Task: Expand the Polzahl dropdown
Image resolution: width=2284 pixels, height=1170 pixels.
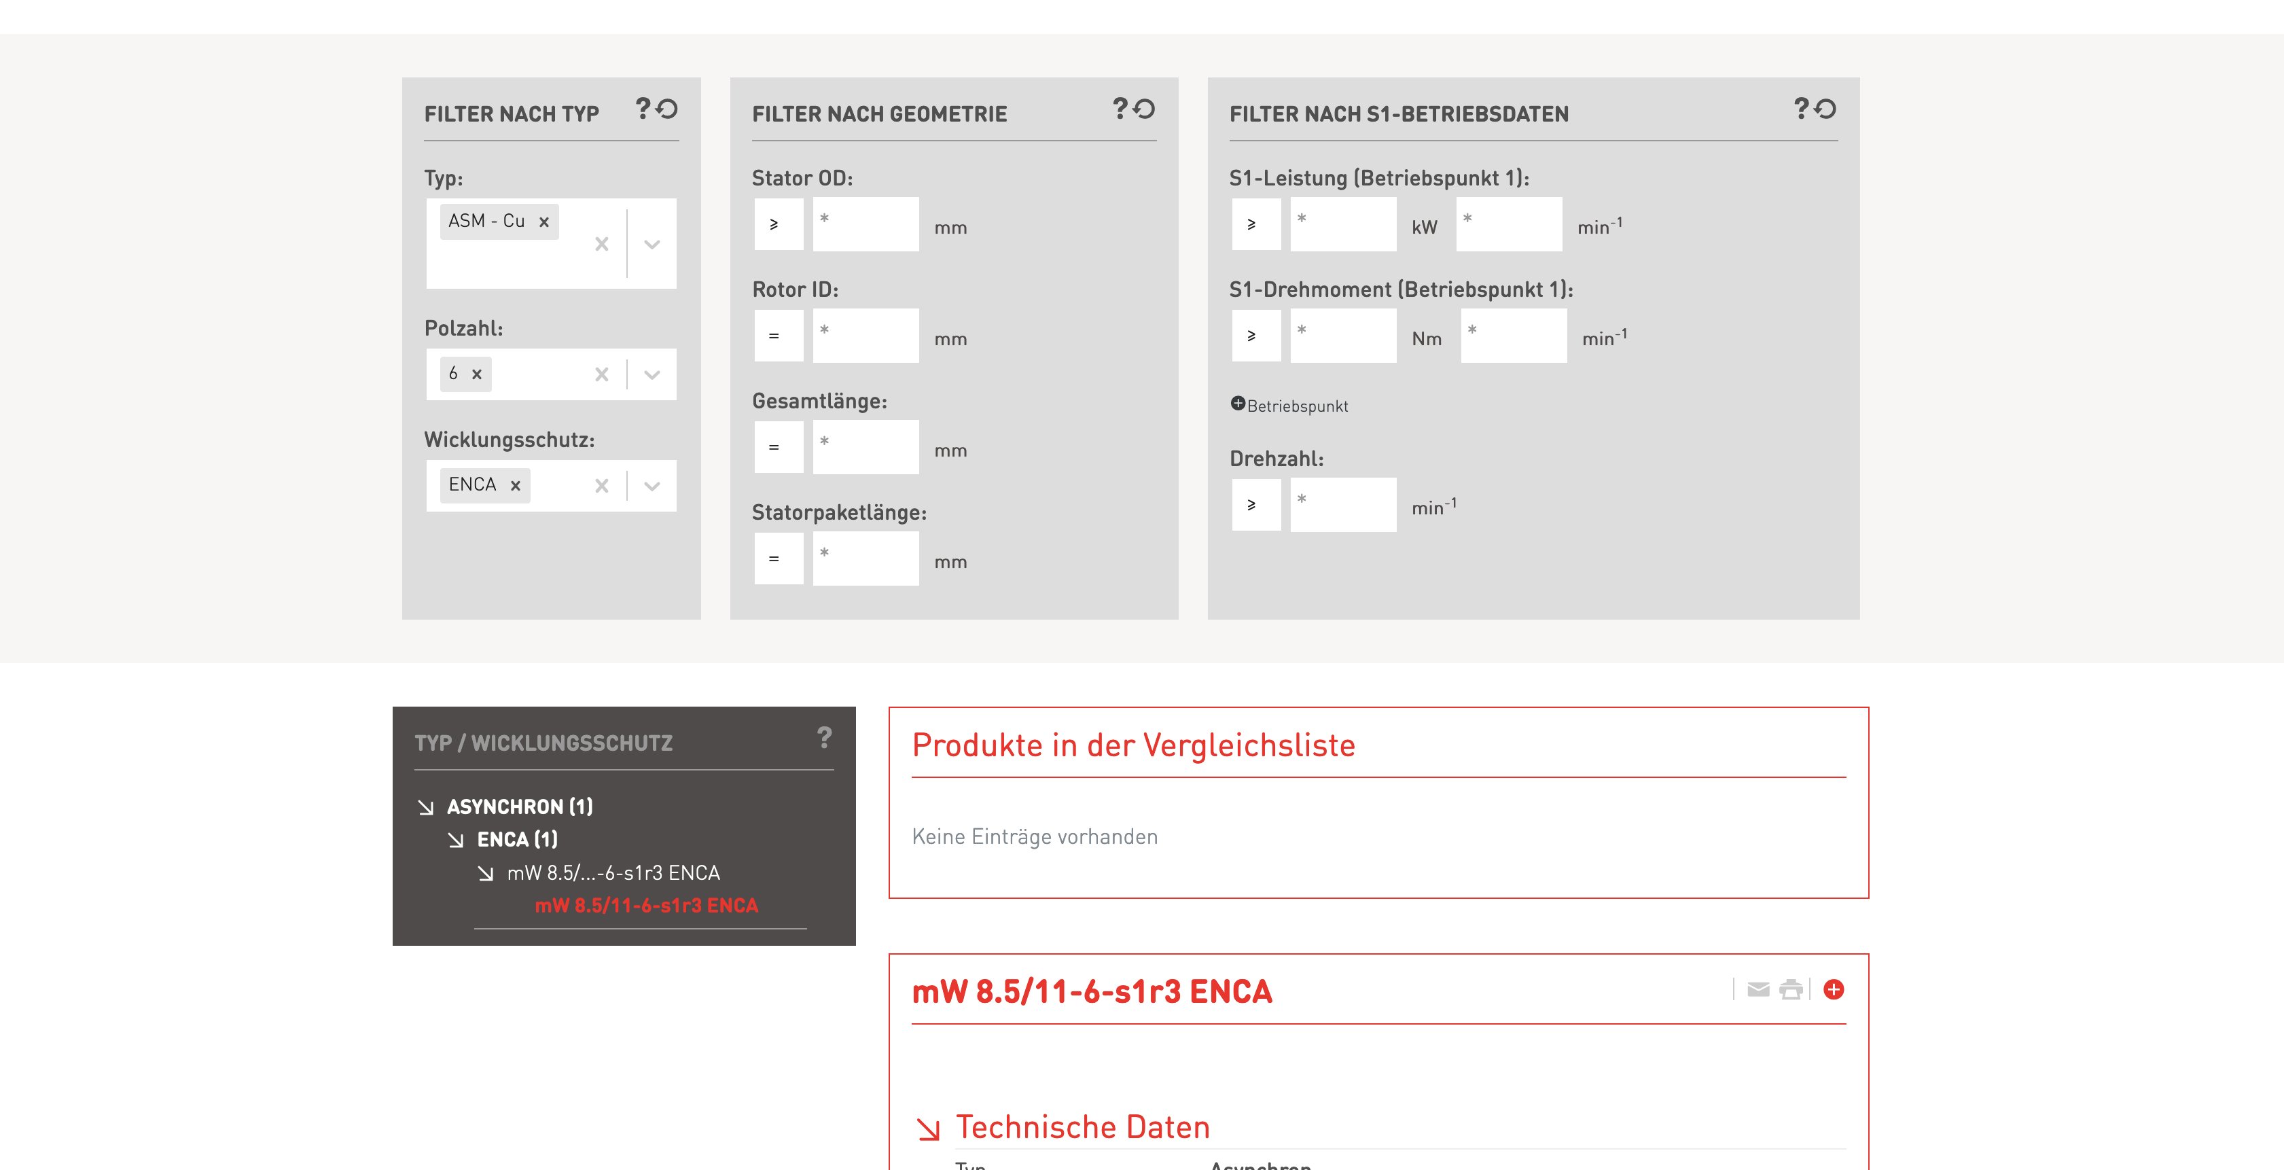Action: click(x=652, y=374)
